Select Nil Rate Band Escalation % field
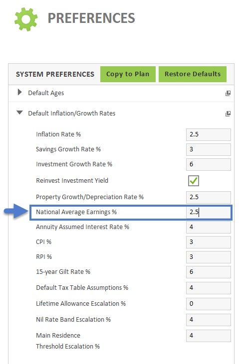Image resolution: width=239 pixels, height=364 pixels. point(208,320)
